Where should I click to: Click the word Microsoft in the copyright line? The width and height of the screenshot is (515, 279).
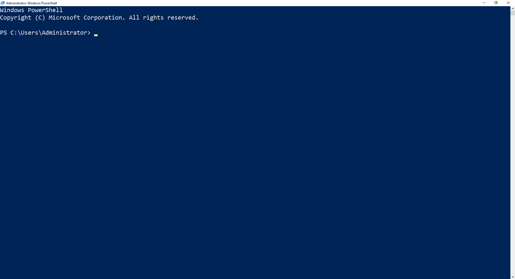tap(64, 18)
